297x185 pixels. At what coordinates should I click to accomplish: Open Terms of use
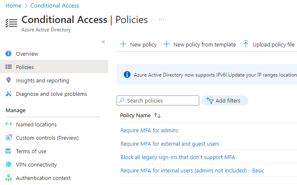point(31,152)
